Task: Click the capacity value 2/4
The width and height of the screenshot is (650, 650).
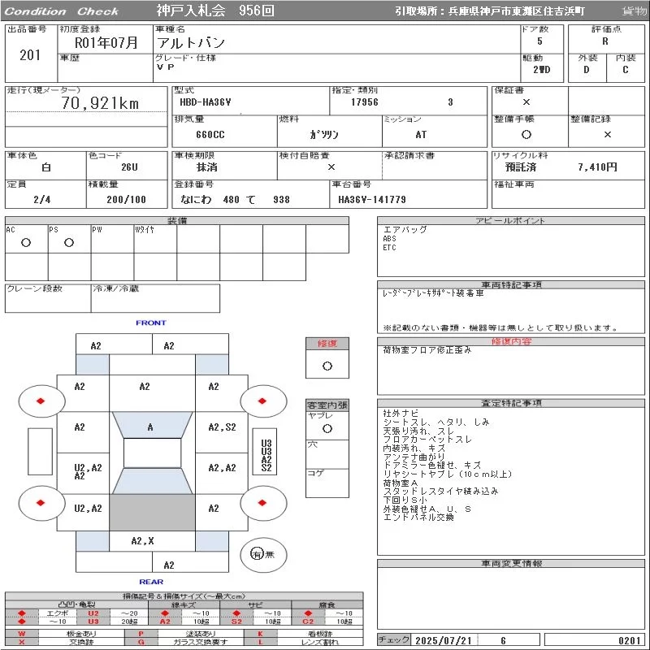Action: click(x=42, y=199)
